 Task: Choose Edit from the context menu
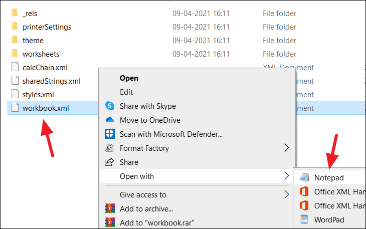(126, 92)
